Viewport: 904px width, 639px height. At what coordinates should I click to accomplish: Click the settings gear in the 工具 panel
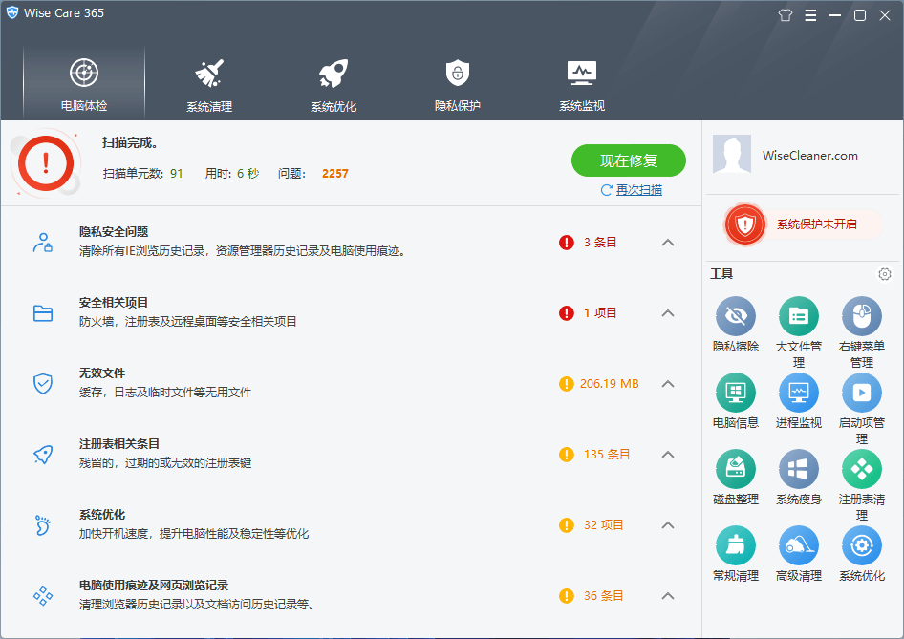[885, 274]
